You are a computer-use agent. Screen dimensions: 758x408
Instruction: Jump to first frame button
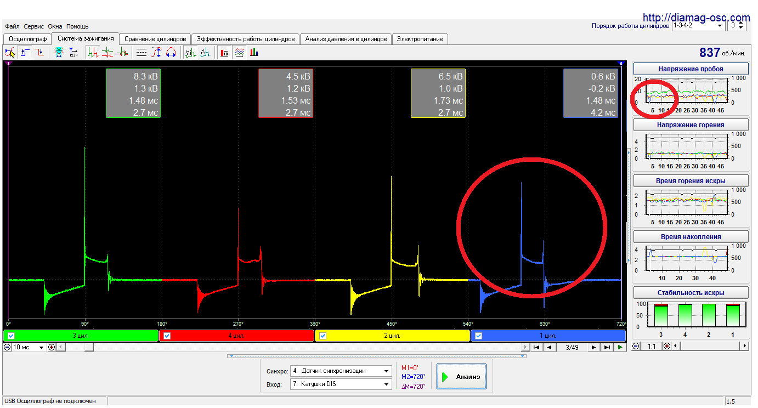click(x=537, y=347)
